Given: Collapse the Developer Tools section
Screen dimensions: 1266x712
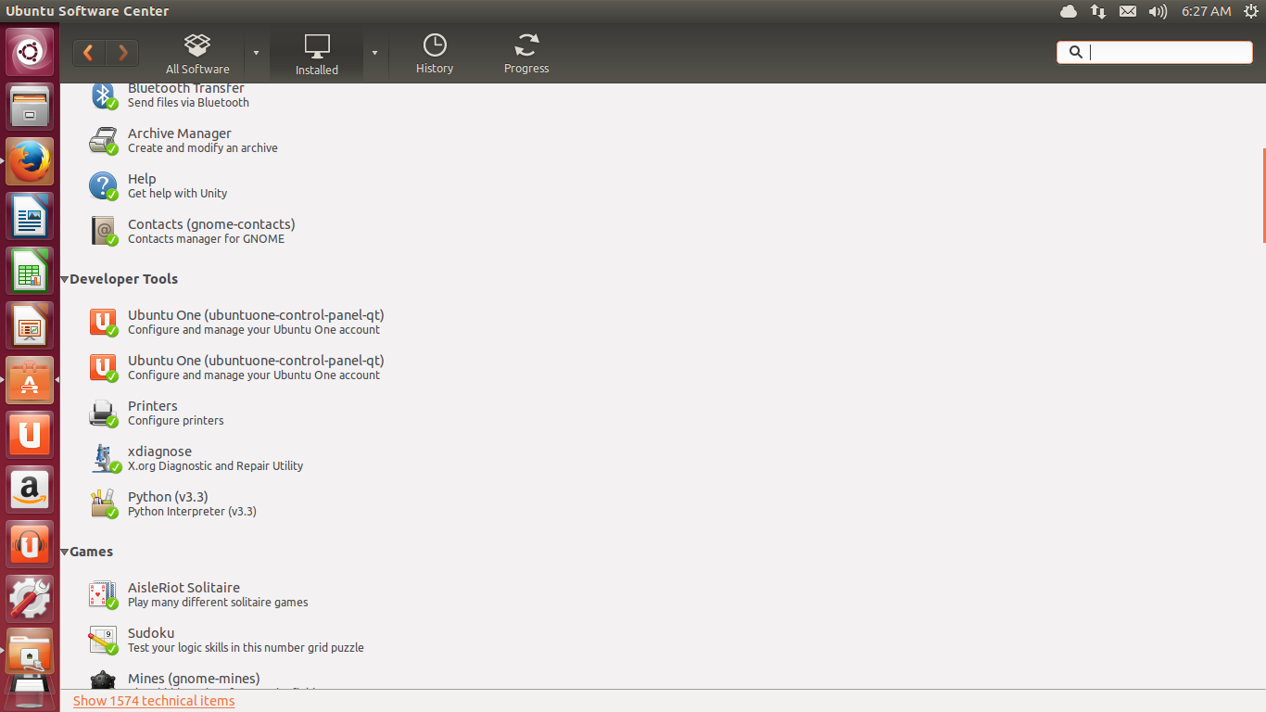Looking at the screenshot, I should (64, 278).
